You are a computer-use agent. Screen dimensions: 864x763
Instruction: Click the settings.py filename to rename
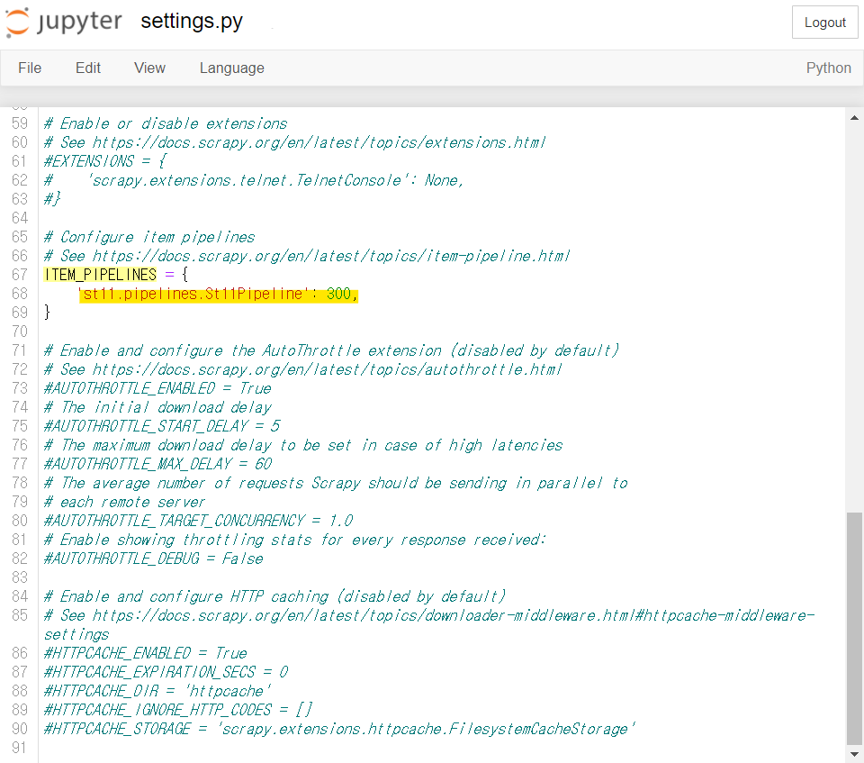[x=191, y=22]
